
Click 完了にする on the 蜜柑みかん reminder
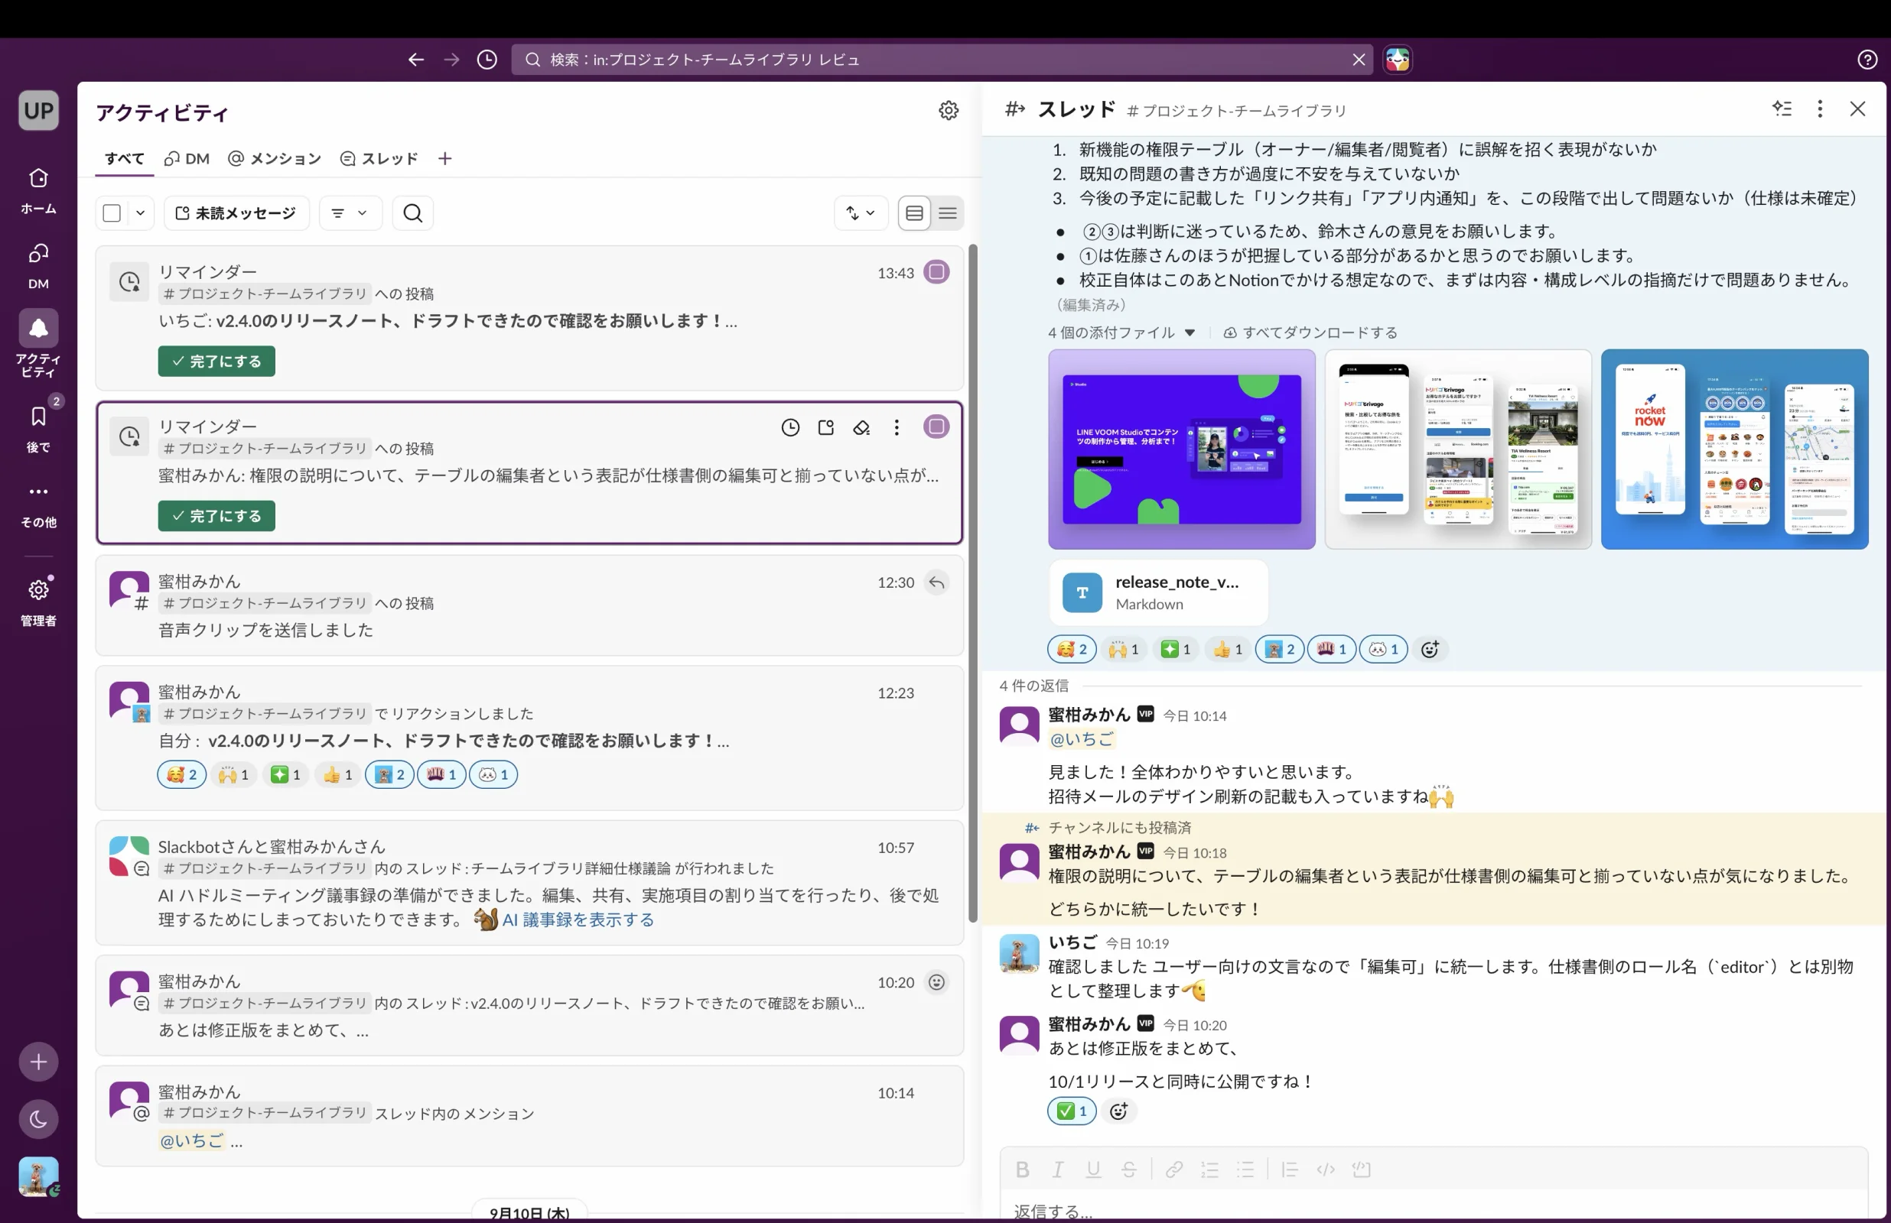(x=216, y=516)
